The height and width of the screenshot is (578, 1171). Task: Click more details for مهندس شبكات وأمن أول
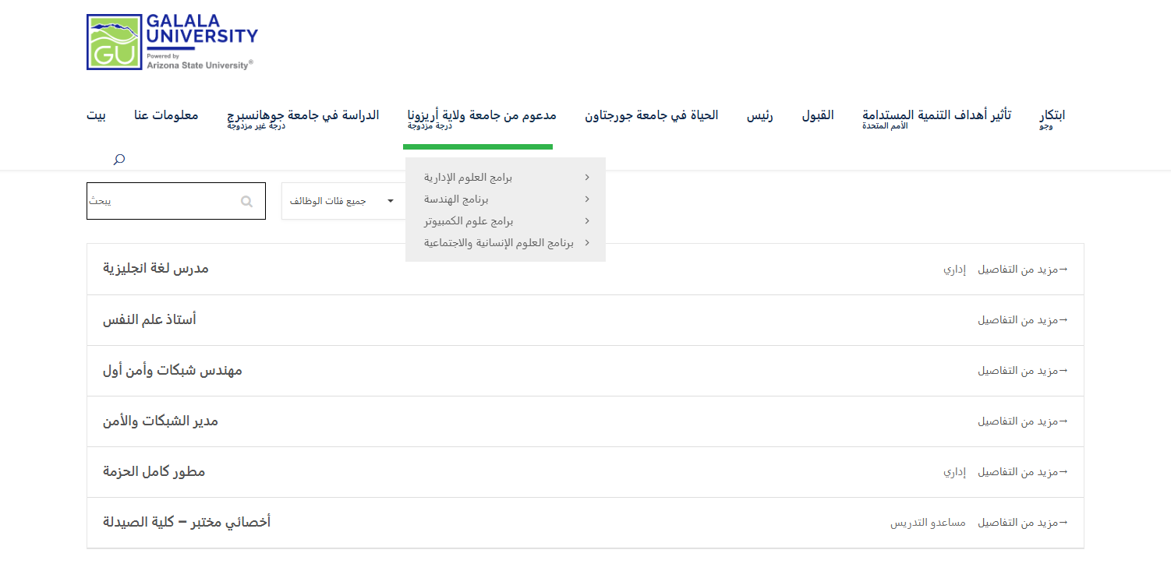[1023, 371]
